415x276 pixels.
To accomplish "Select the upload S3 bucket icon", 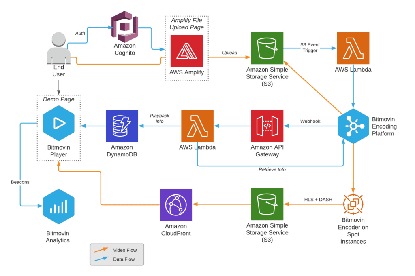I will [x=267, y=48].
